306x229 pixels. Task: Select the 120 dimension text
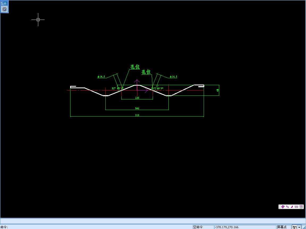[137, 98]
